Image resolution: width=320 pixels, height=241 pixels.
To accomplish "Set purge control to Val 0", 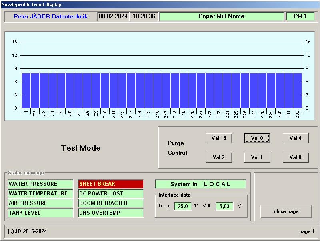I will (295, 157).
